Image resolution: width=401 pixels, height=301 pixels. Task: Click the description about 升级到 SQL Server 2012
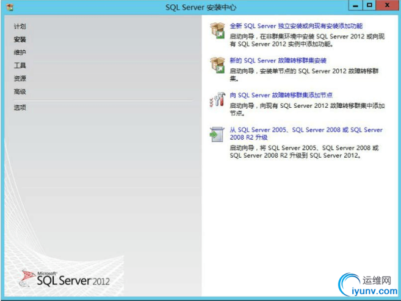click(304, 152)
